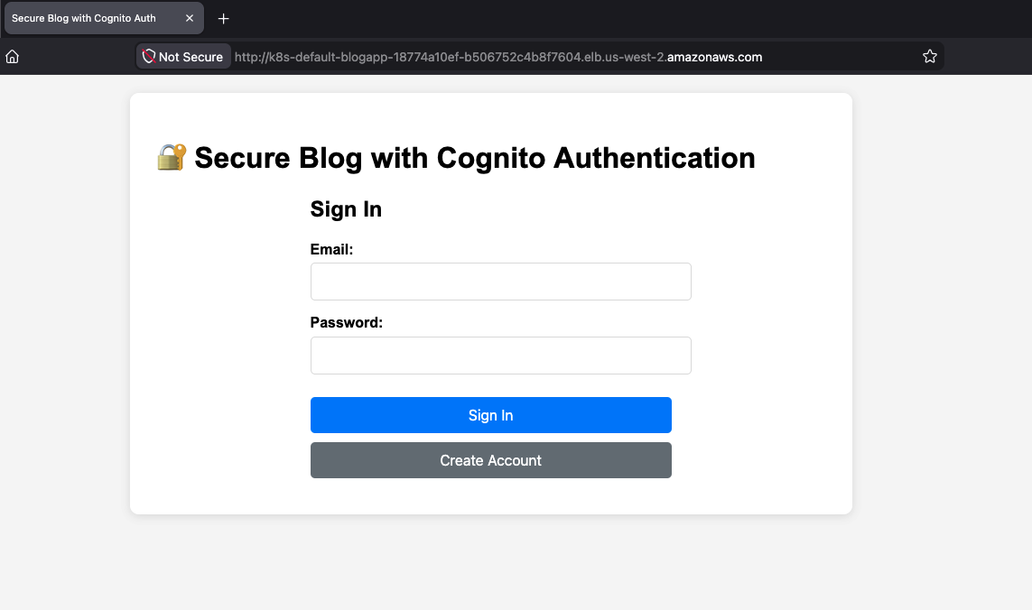Submit the form with the blue Sign In button
This screenshot has width=1032, height=610.
pos(491,415)
